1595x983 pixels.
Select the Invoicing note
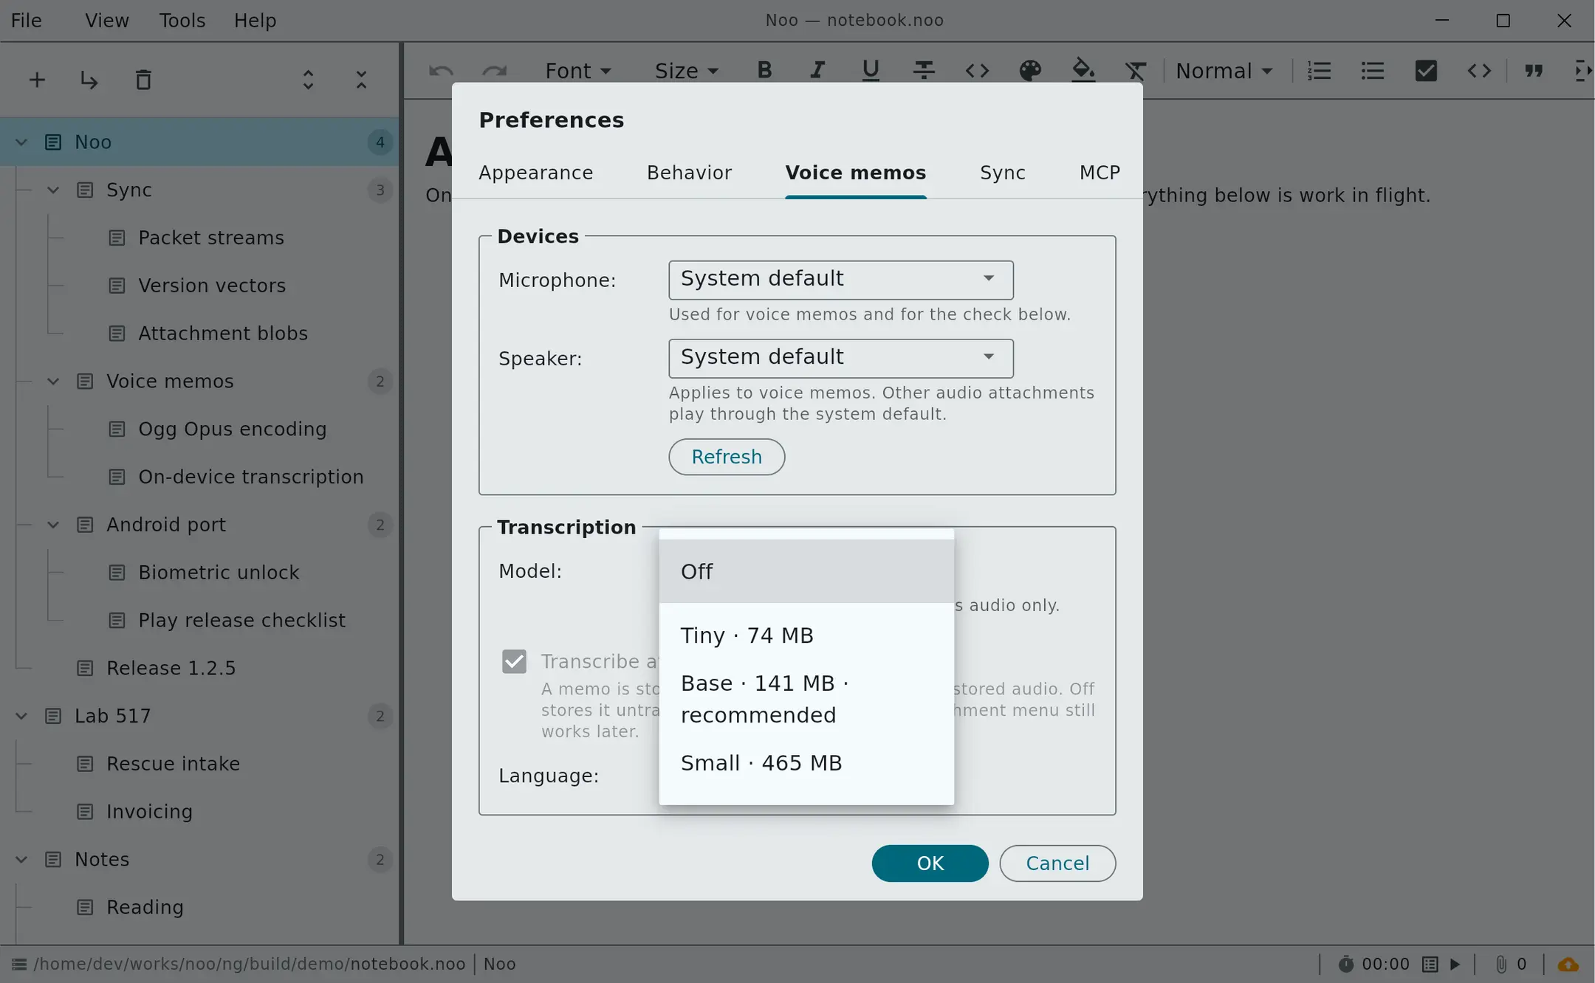pos(149,812)
